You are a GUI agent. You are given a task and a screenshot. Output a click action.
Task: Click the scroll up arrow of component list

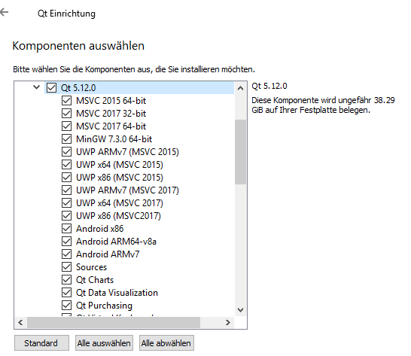(x=240, y=88)
